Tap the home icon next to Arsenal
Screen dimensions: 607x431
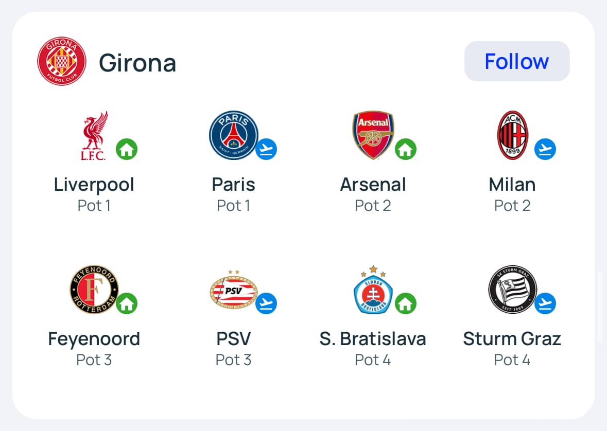point(406,150)
